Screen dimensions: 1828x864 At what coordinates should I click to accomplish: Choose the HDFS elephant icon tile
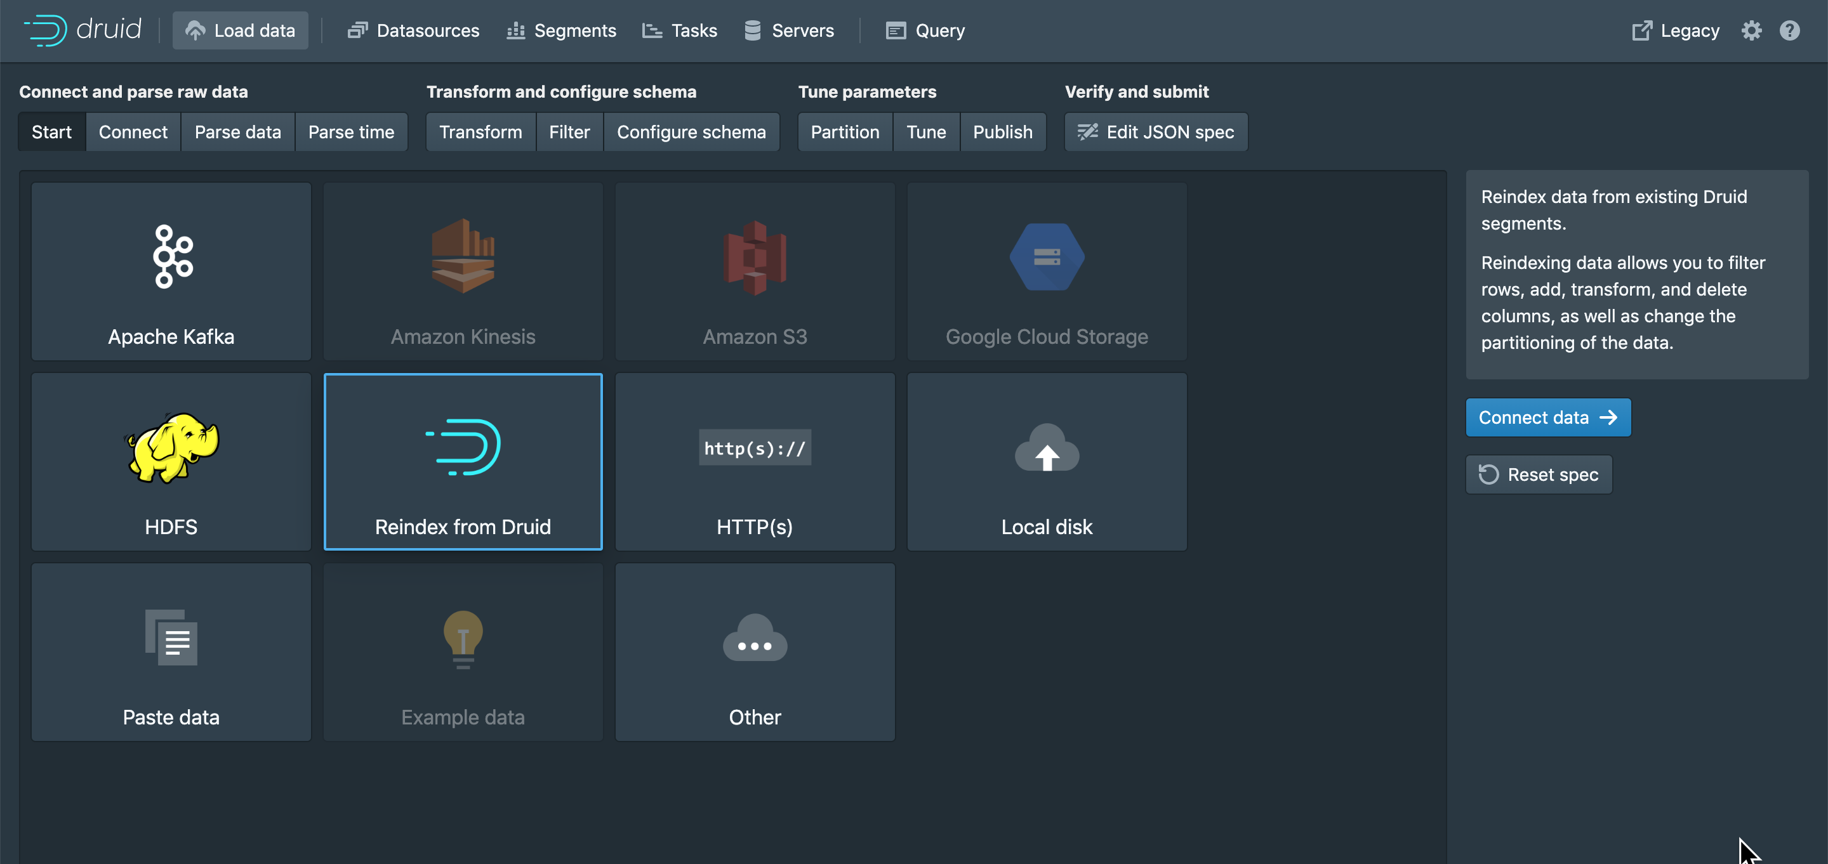coord(171,462)
